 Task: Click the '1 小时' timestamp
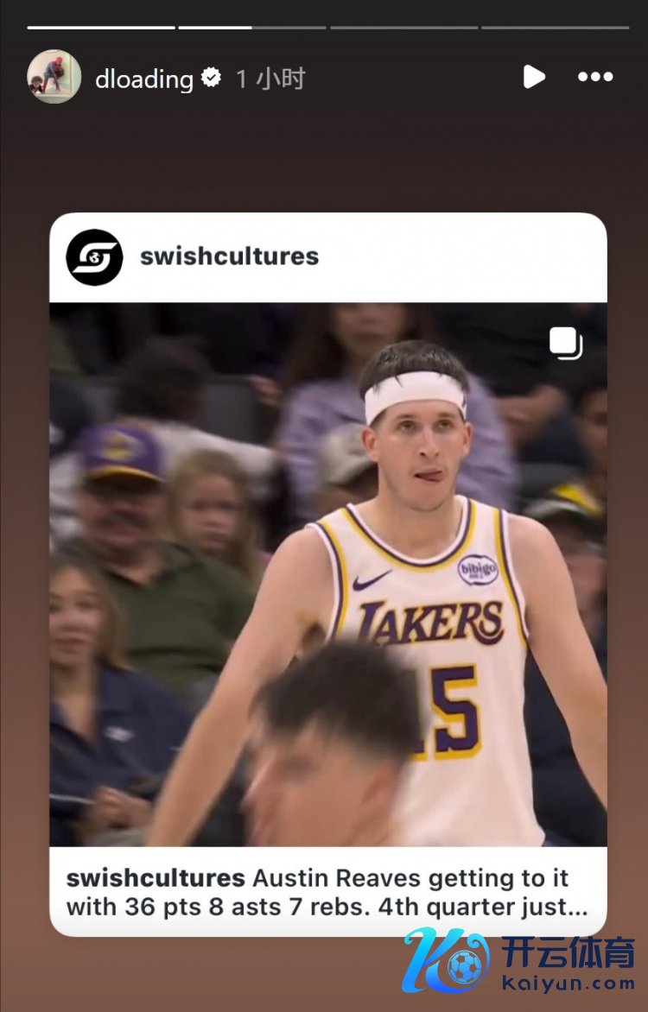[270, 79]
